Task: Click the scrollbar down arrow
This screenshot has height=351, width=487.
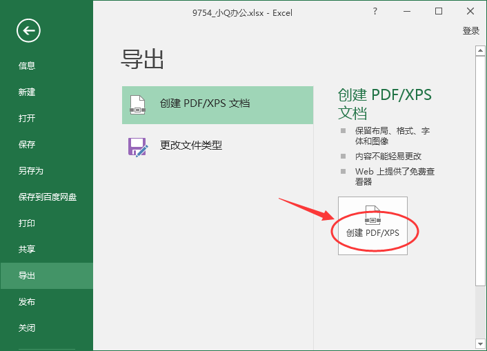Action: (x=480, y=344)
